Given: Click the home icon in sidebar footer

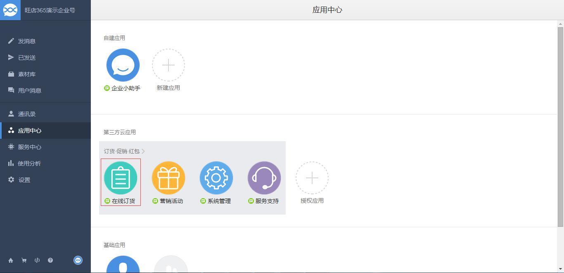Looking at the screenshot, I should coord(11,260).
